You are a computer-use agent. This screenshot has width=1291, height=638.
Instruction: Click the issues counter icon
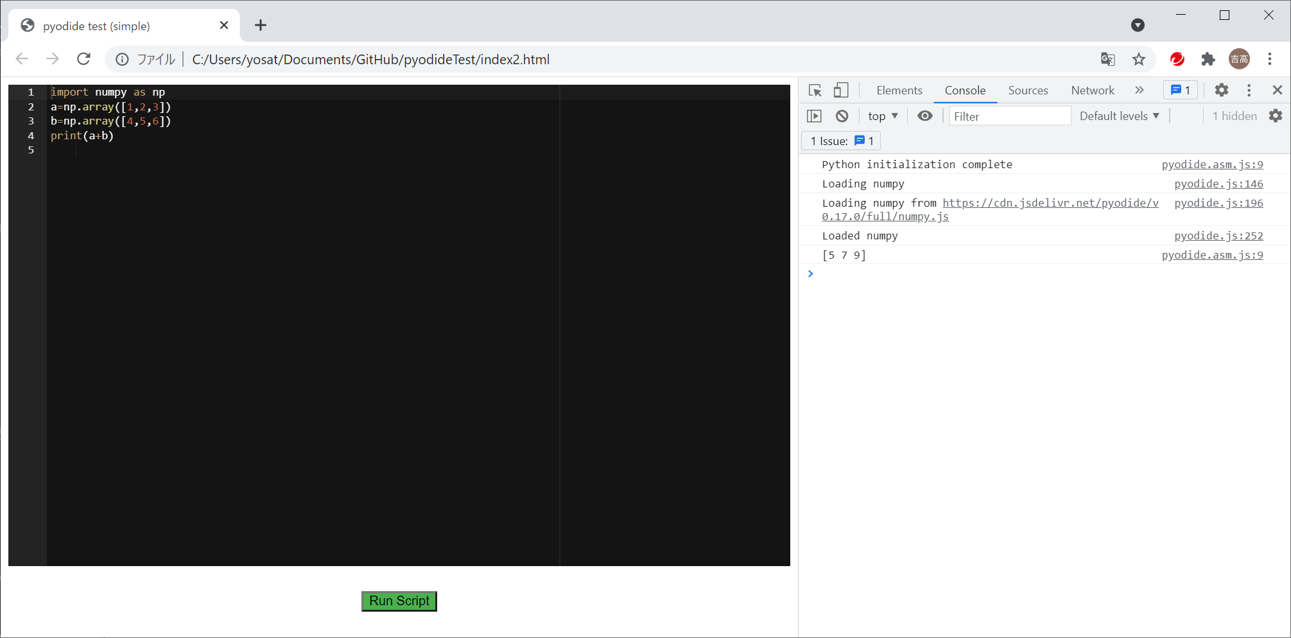coord(1180,90)
